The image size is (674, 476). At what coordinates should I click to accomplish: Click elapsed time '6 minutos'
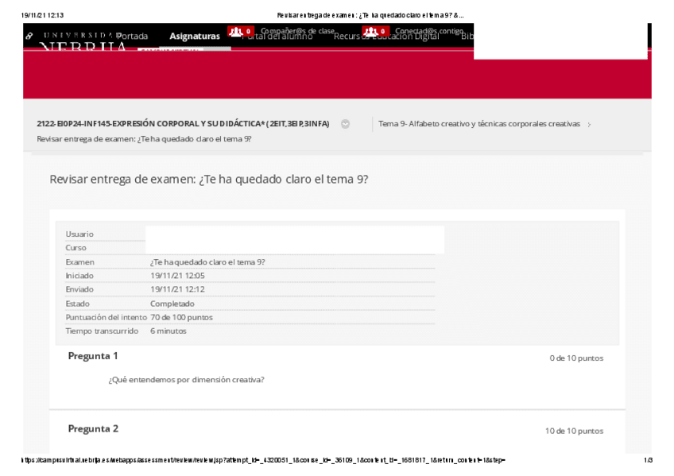(168, 331)
